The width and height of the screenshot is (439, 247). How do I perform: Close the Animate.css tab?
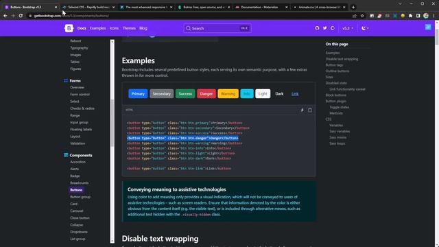coord(344,8)
